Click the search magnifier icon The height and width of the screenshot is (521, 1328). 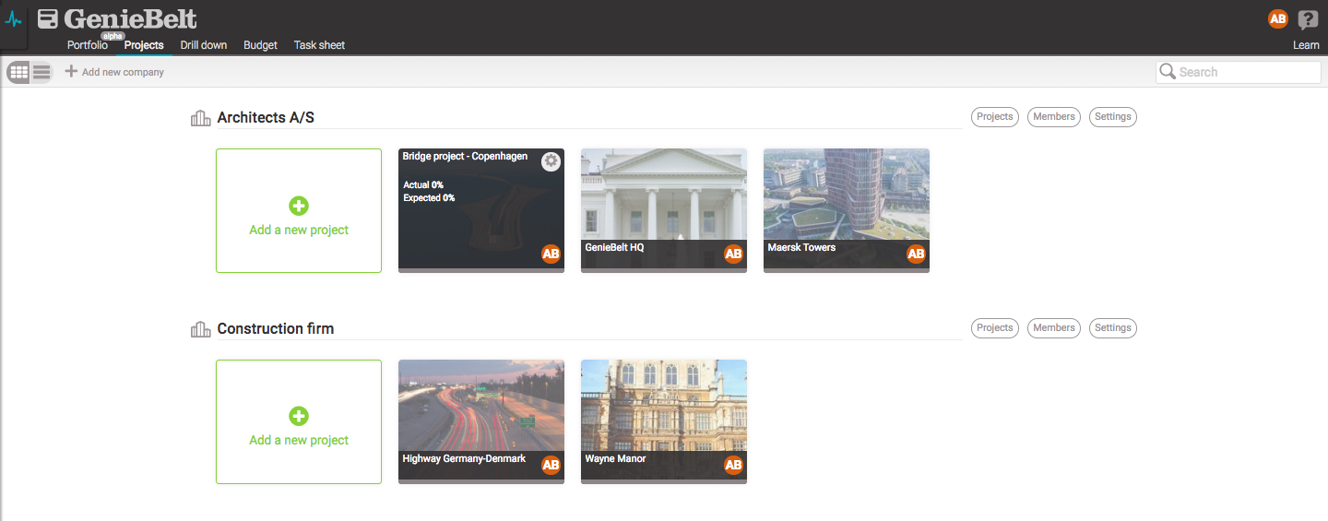(1168, 72)
